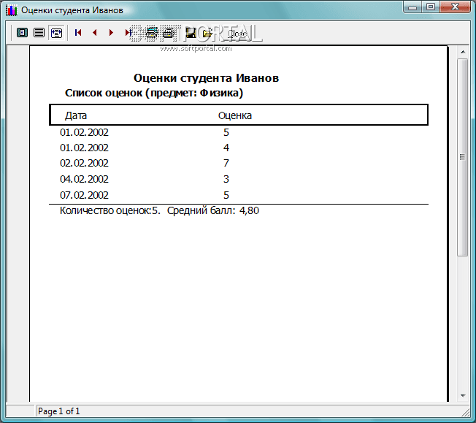Click the date '02.02.2002'

coord(84,163)
